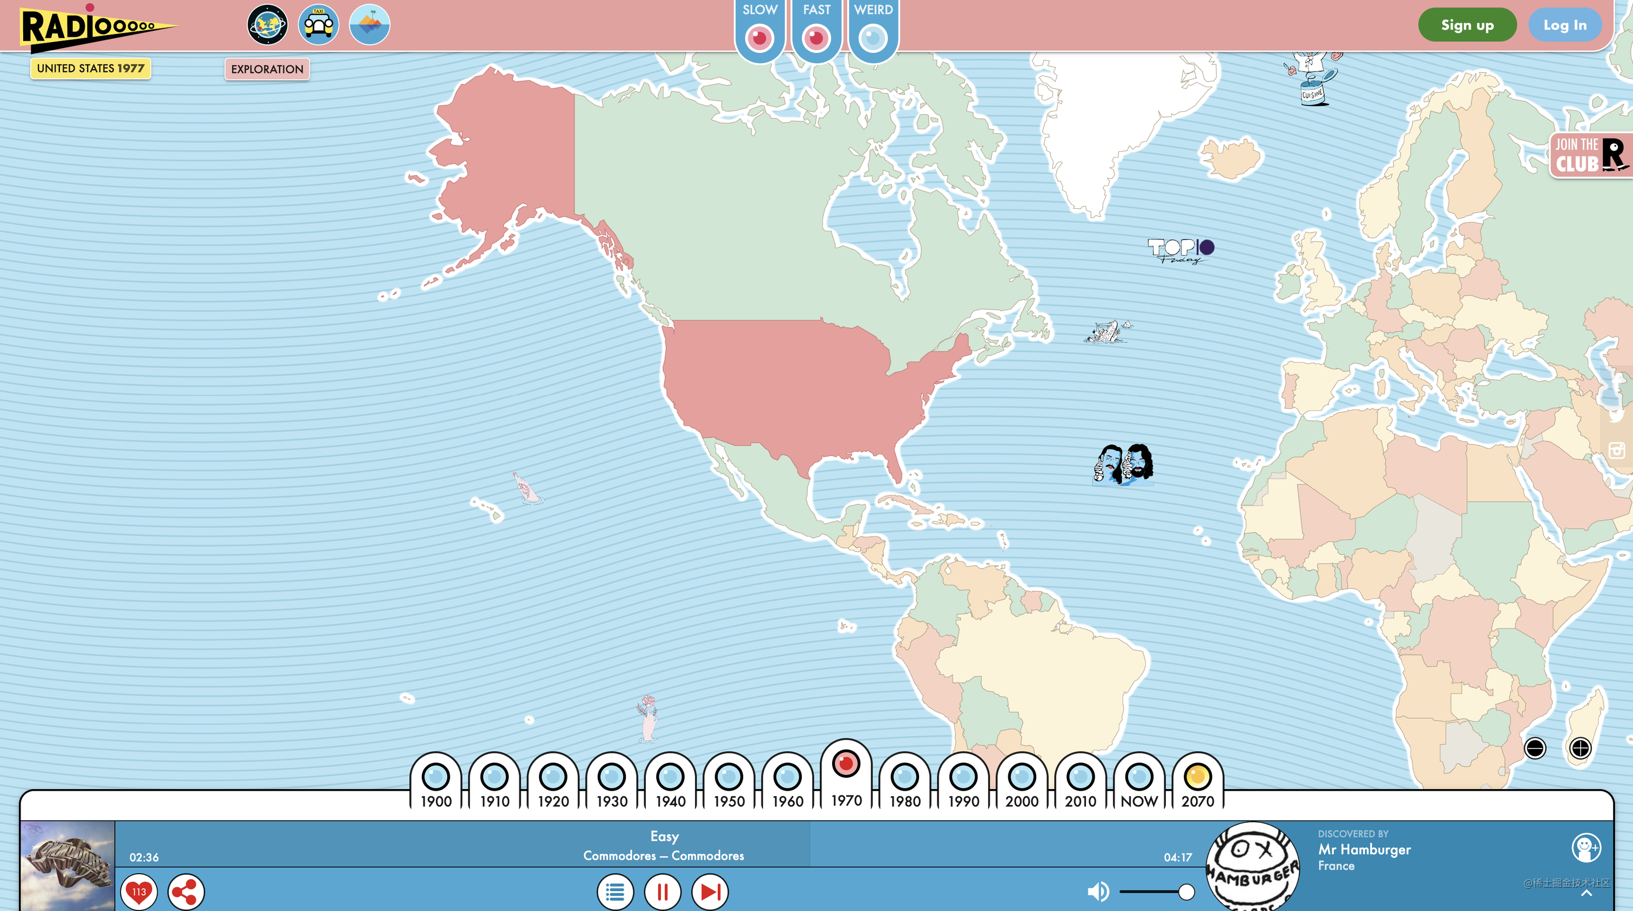Screen dimensions: 1633x911
Task: Click the UNITED STATES 1977 label tab
Action: coord(90,69)
